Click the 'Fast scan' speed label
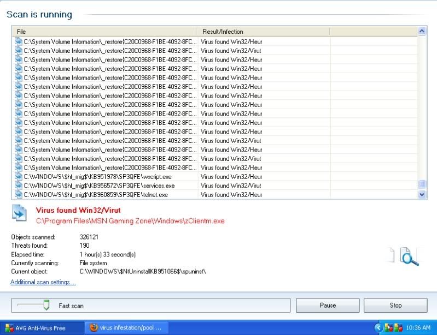Screen dimensions: 437x335 click(x=71, y=306)
